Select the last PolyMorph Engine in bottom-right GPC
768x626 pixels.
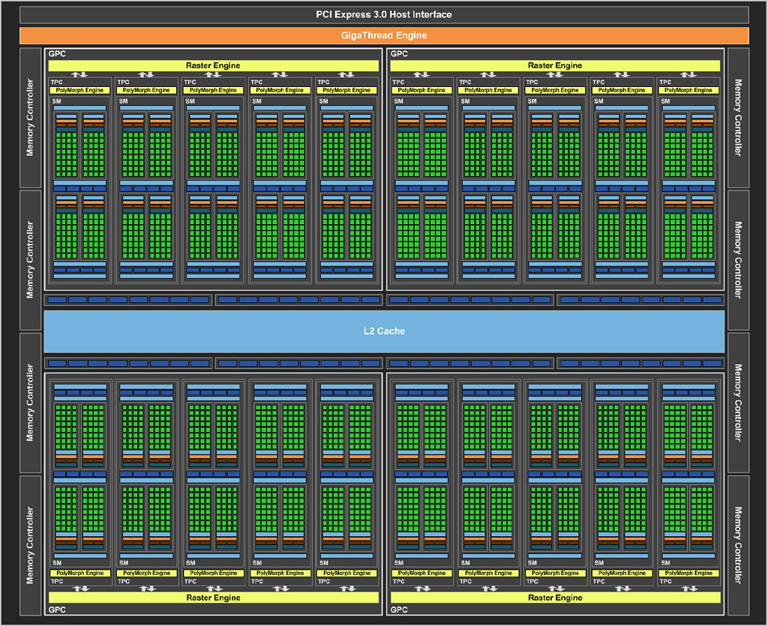tap(688, 573)
